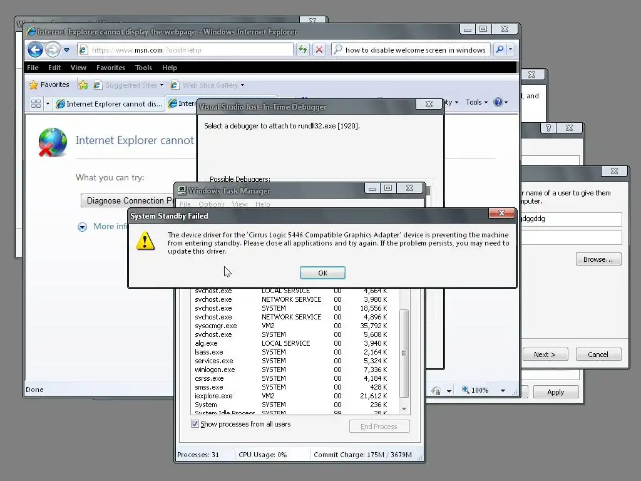Click the Browse... button
This screenshot has width=641, height=481.
(598, 259)
